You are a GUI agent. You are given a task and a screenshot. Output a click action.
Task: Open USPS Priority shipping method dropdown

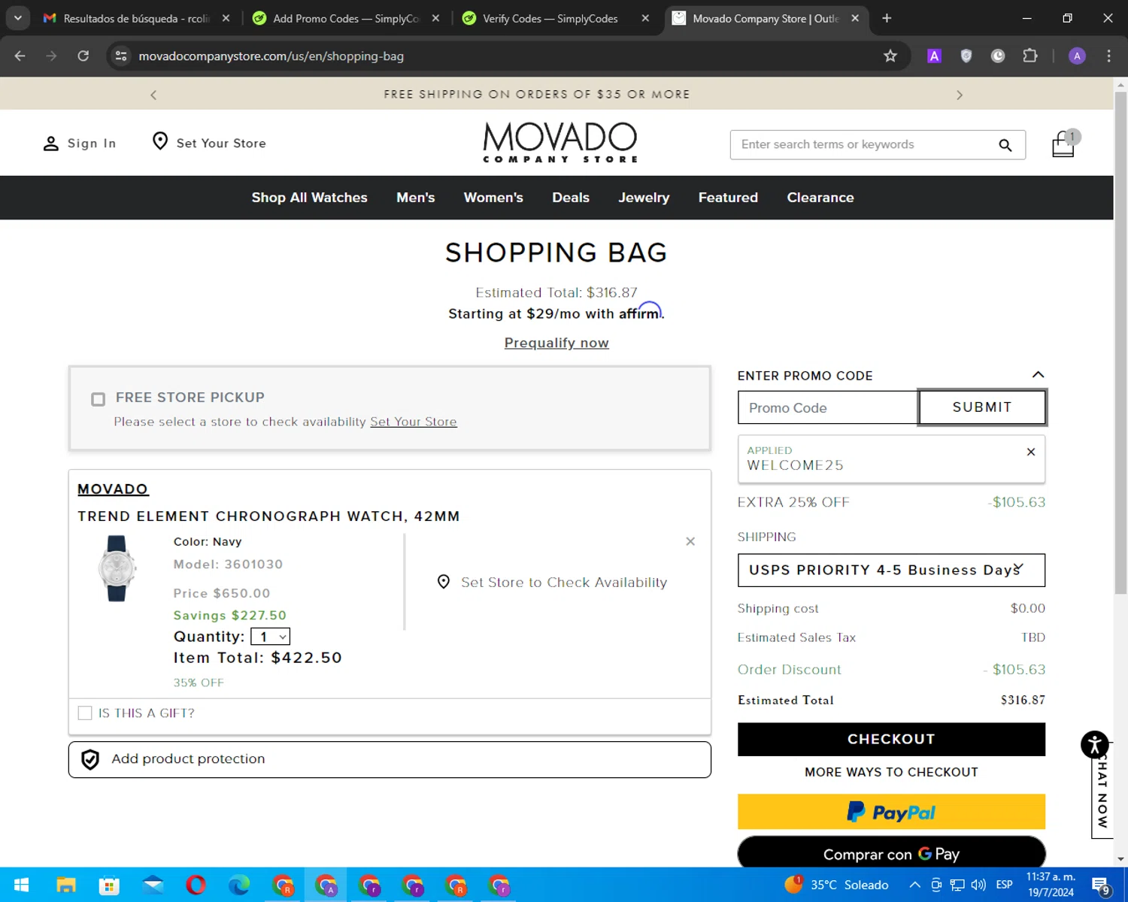[891, 570]
